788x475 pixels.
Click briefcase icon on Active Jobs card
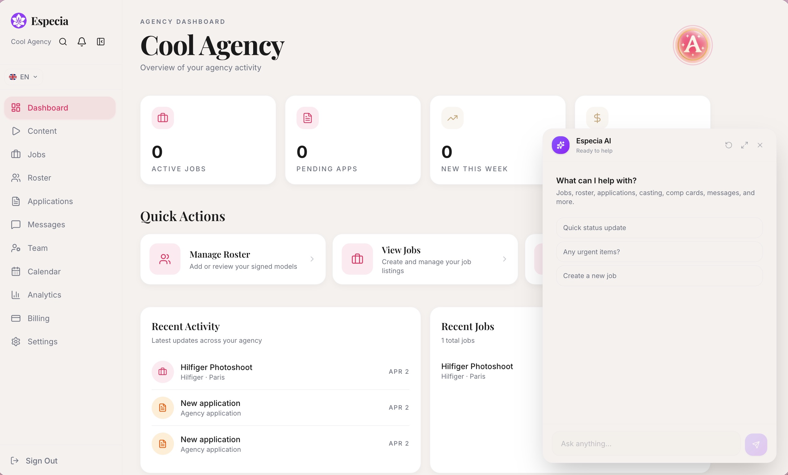point(163,118)
